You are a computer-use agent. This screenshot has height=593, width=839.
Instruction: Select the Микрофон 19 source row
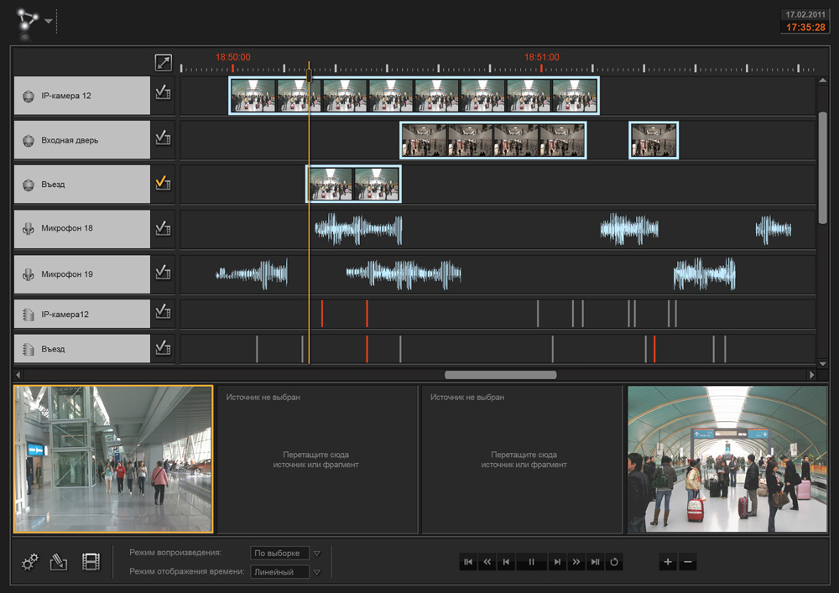81,273
